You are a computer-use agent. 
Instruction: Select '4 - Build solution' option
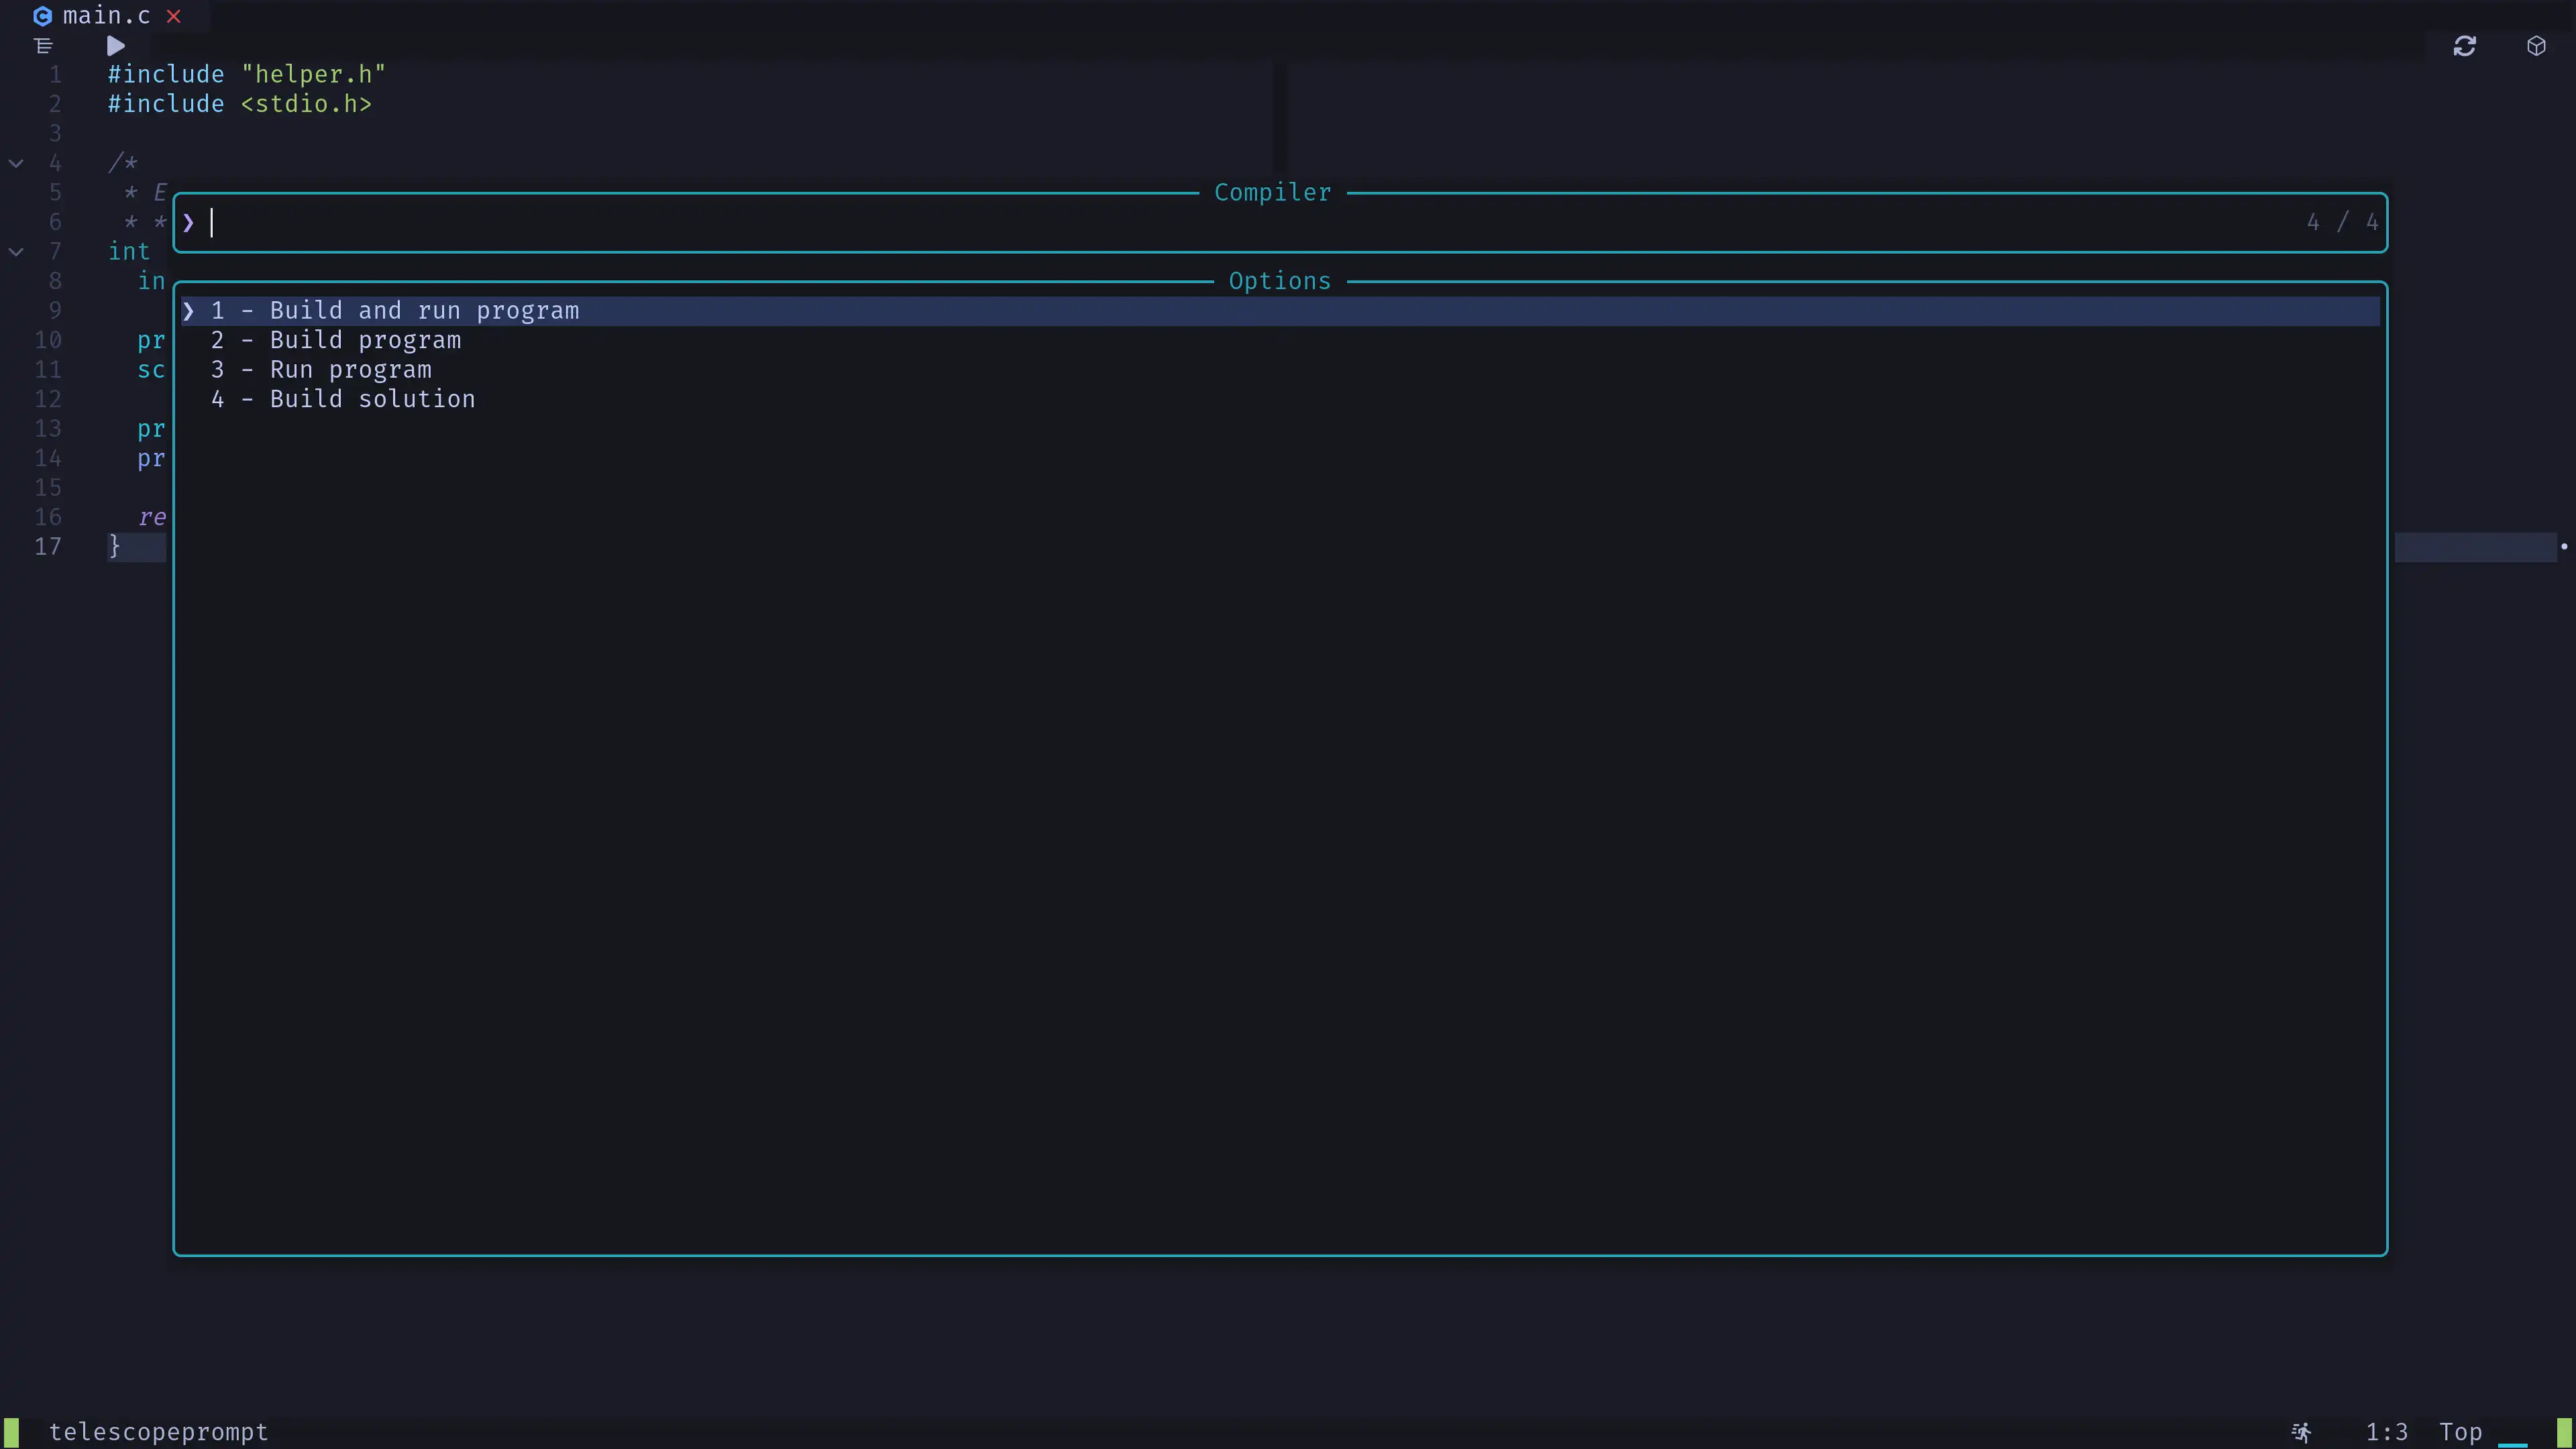pyautogui.click(x=1280, y=399)
